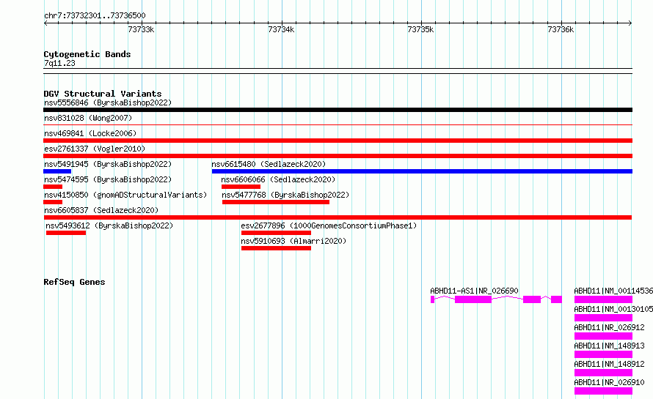Click the red bar under nsv5910693
Image resolution: width=653 pixels, height=399 pixels.
(276, 248)
